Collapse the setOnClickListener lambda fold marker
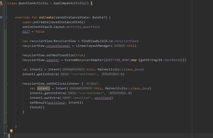 pyautogui.click(x=6, y=84)
